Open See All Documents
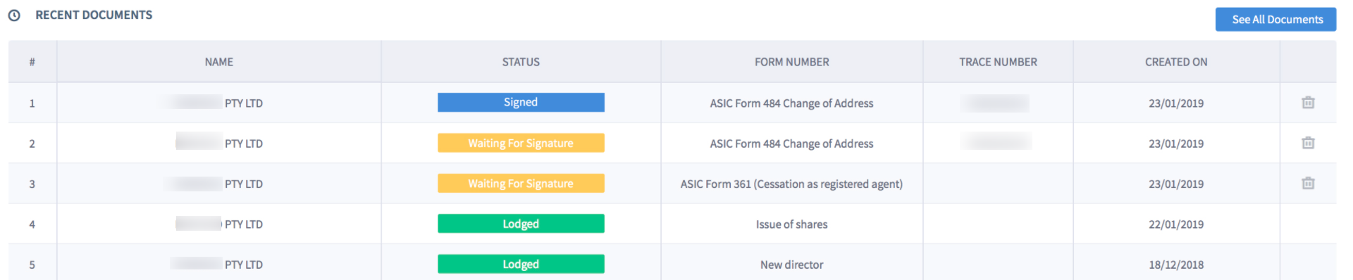Screen dimensions: 1353x280 (x=1276, y=20)
